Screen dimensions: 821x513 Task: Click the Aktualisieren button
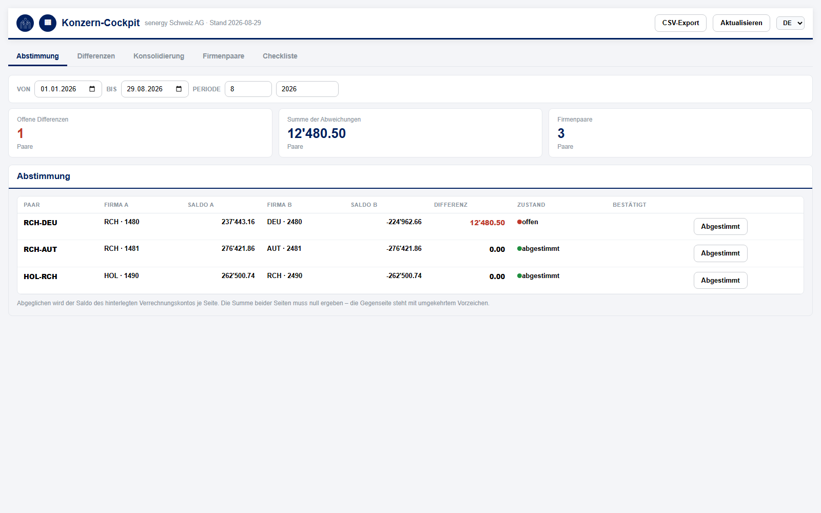(x=741, y=23)
